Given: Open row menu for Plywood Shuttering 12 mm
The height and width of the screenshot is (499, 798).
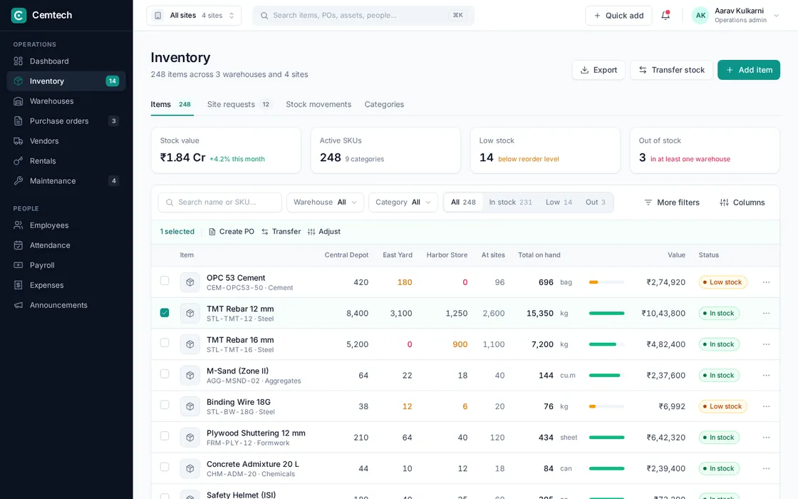Looking at the screenshot, I should pos(766,438).
